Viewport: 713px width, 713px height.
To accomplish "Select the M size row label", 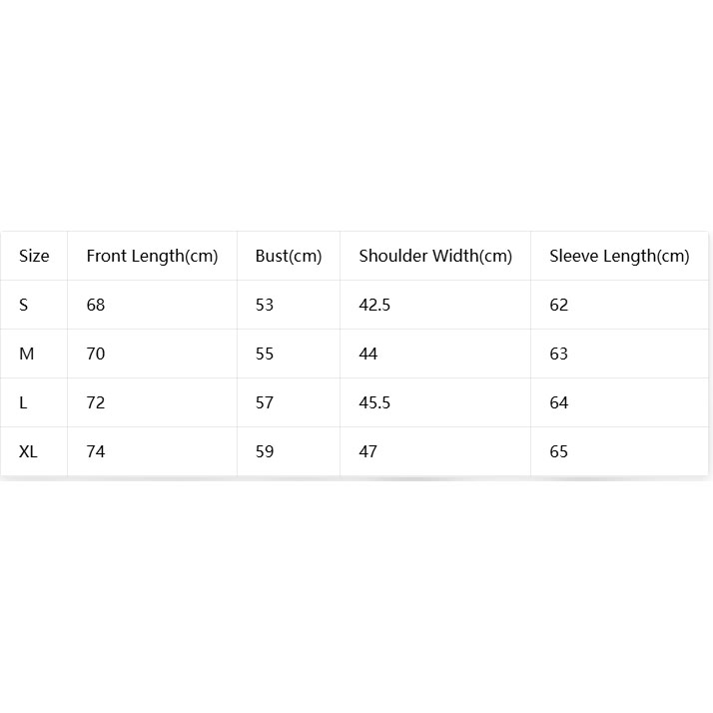I will (x=26, y=354).
